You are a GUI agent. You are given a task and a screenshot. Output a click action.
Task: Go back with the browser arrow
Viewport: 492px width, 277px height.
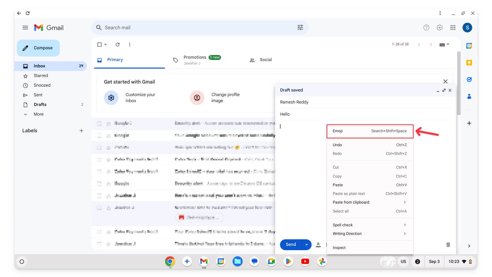19,13
